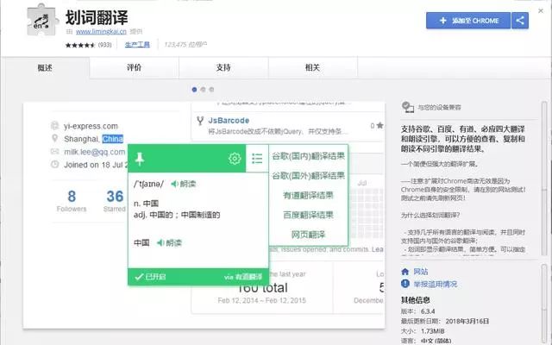Viewport: 552px width, 345px height.
Task: Click the pin icon in translation popup
Action: point(140,159)
